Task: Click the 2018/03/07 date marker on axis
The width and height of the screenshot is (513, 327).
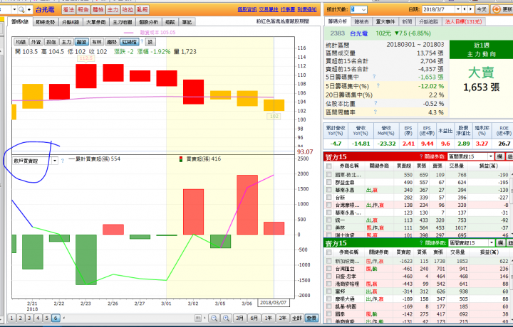Action: tap(273, 303)
